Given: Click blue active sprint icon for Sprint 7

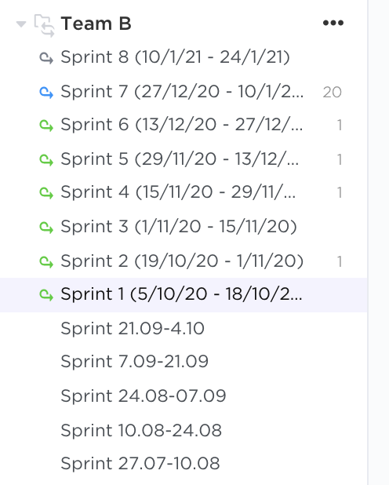Looking at the screenshot, I should [46, 92].
